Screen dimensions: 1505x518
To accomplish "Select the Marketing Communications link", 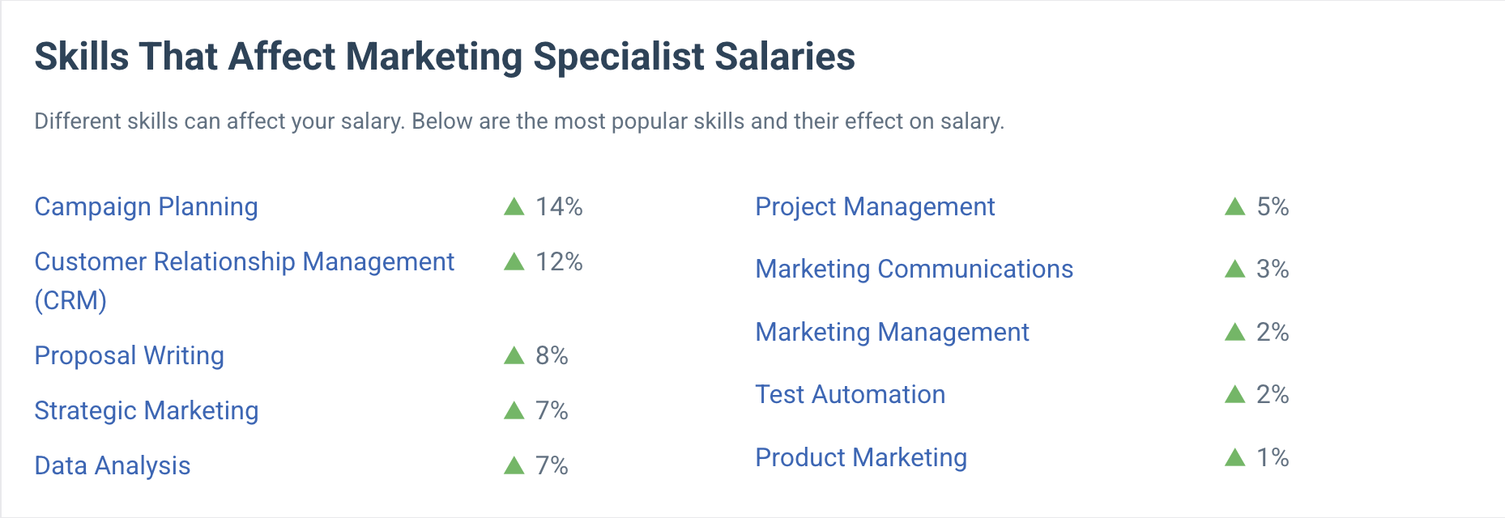I will (915, 269).
